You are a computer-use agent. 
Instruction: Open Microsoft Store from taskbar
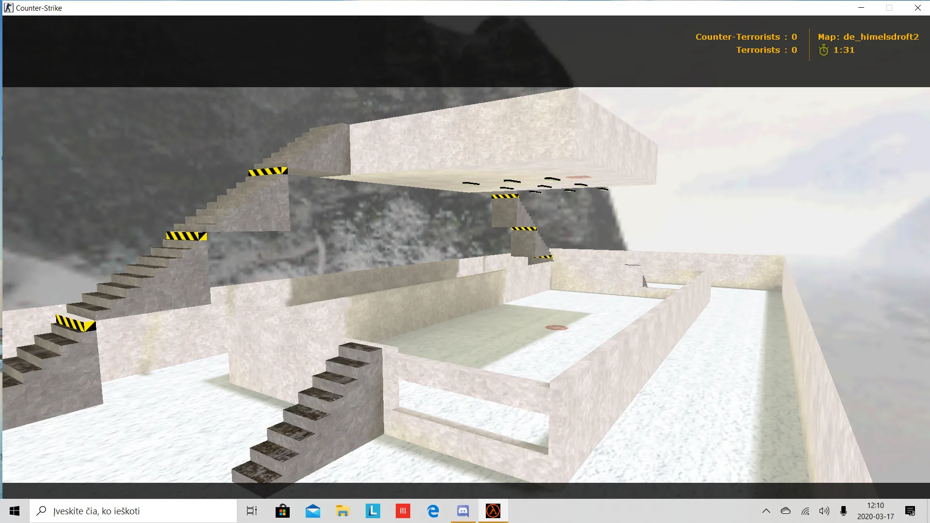point(282,511)
